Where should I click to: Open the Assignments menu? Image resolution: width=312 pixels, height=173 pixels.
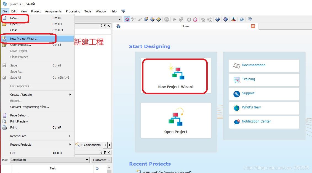53,11
